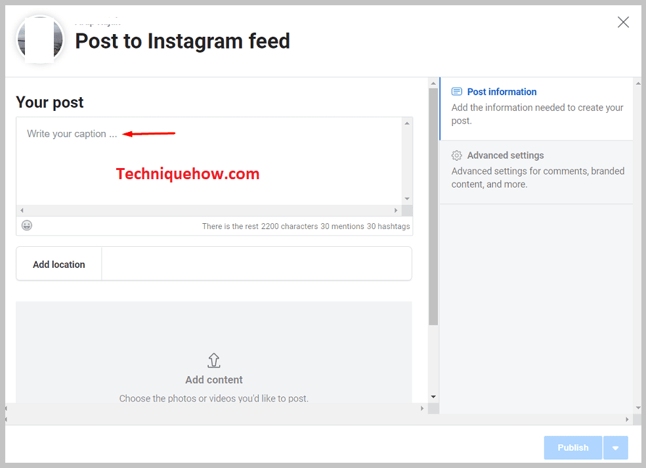Click the post panel vertical scrollbar thumb
The image size is (646, 468).
click(433, 207)
